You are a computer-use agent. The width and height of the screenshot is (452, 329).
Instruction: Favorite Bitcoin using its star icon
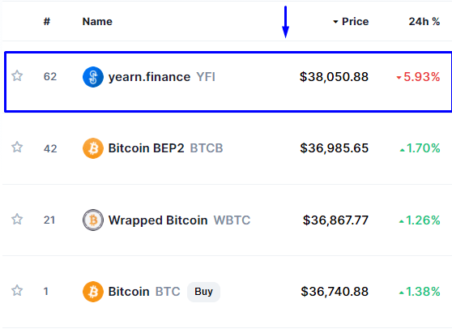[17, 290]
